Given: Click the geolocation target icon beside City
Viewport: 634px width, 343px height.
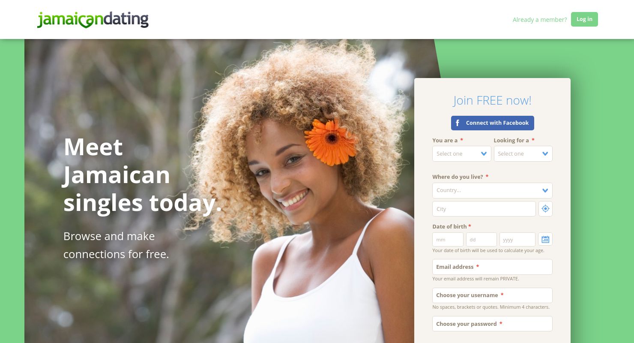Looking at the screenshot, I should (545, 209).
